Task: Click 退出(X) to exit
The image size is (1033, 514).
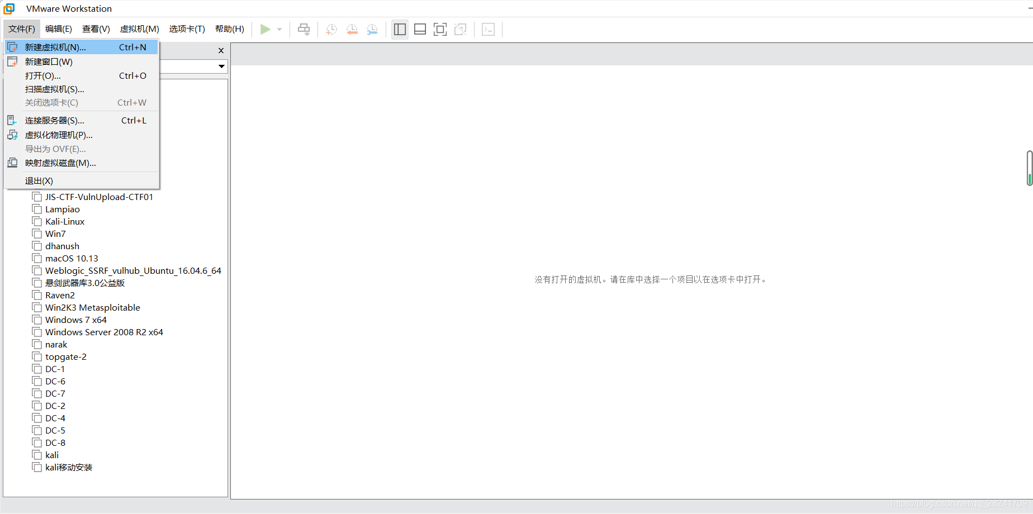Action: (82, 181)
